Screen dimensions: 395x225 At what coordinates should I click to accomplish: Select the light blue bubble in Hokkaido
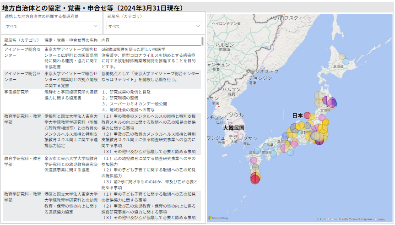(x=346, y=61)
